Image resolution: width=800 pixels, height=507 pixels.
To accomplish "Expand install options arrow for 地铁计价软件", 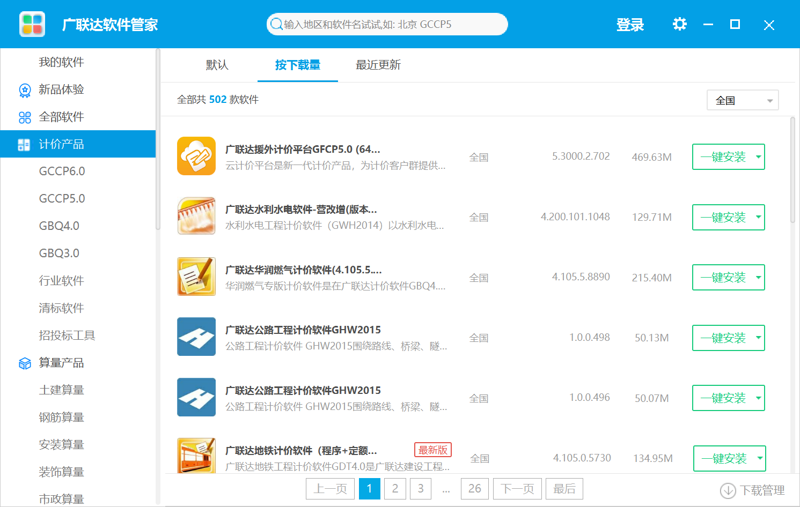I will 759,458.
